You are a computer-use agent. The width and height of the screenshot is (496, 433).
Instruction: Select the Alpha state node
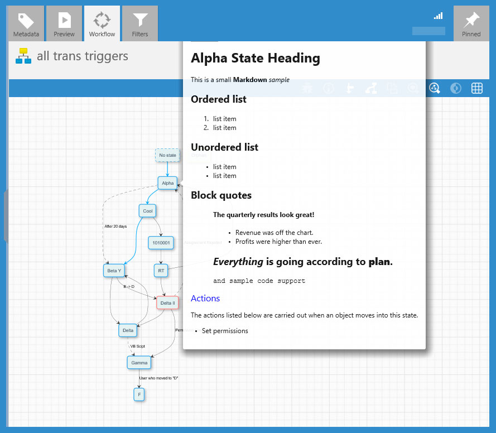pyautogui.click(x=167, y=183)
